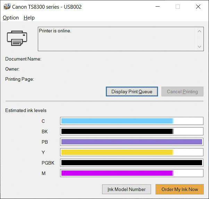This screenshot has width=209, height=199.
Task: Click the 'Printing Page:' label
Action: coord(19,79)
